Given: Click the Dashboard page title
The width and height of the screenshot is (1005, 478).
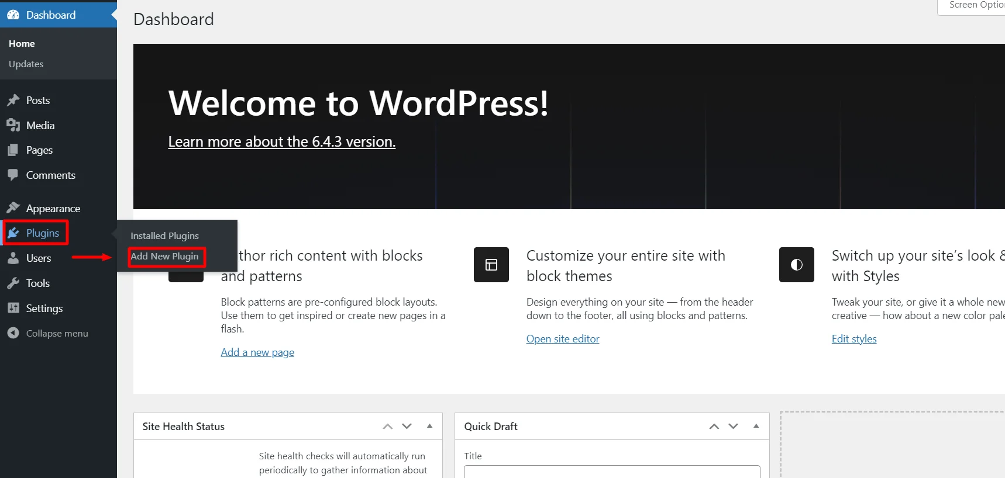Looking at the screenshot, I should (x=174, y=19).
